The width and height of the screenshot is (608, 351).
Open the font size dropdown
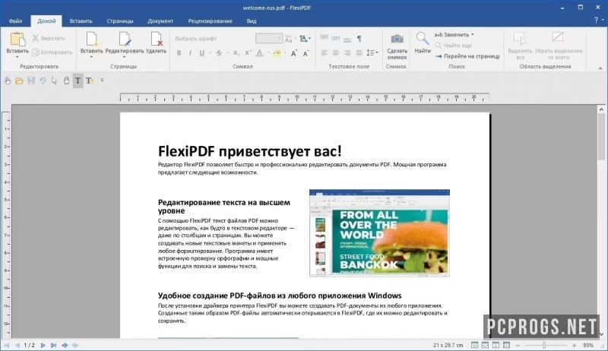click(279, 38)
